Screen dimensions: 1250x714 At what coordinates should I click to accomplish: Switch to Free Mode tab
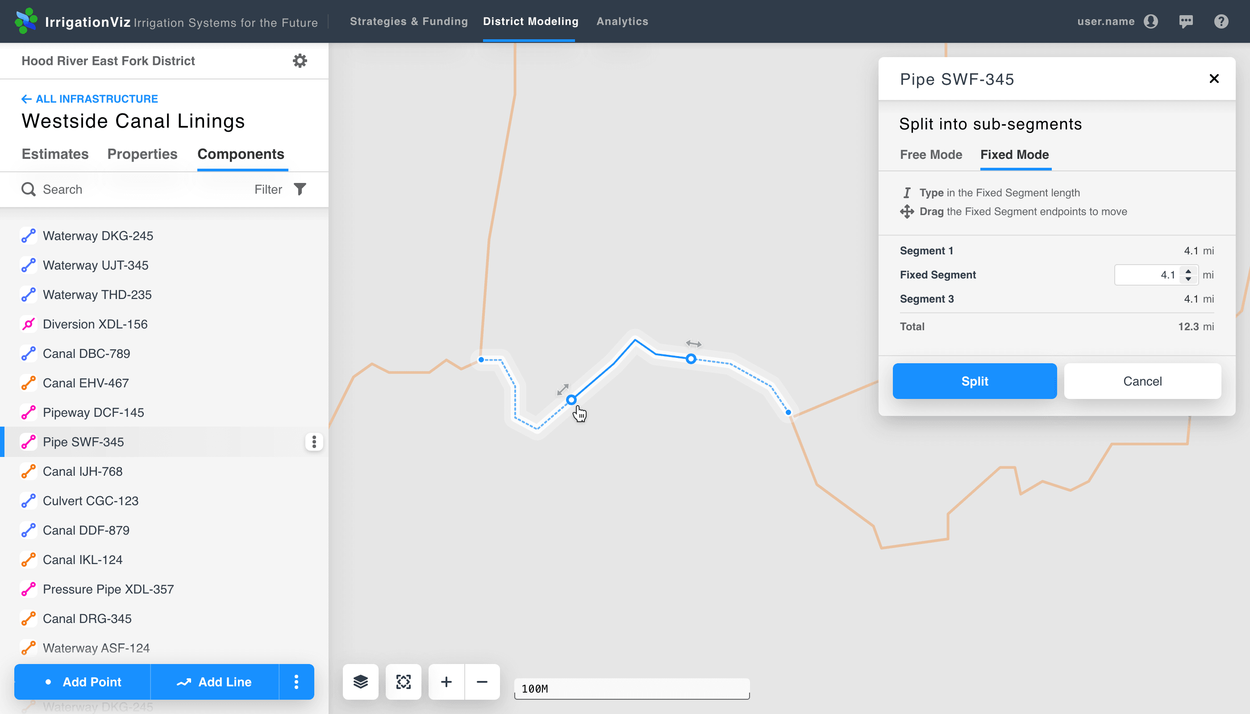tap(931, 154)
